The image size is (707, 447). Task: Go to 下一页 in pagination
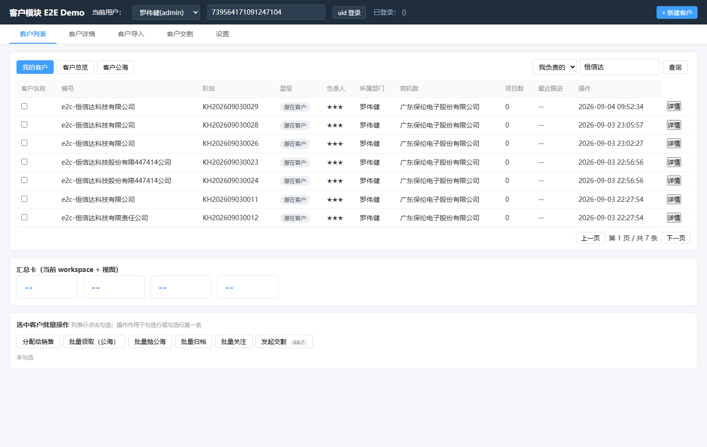point(676,238)
